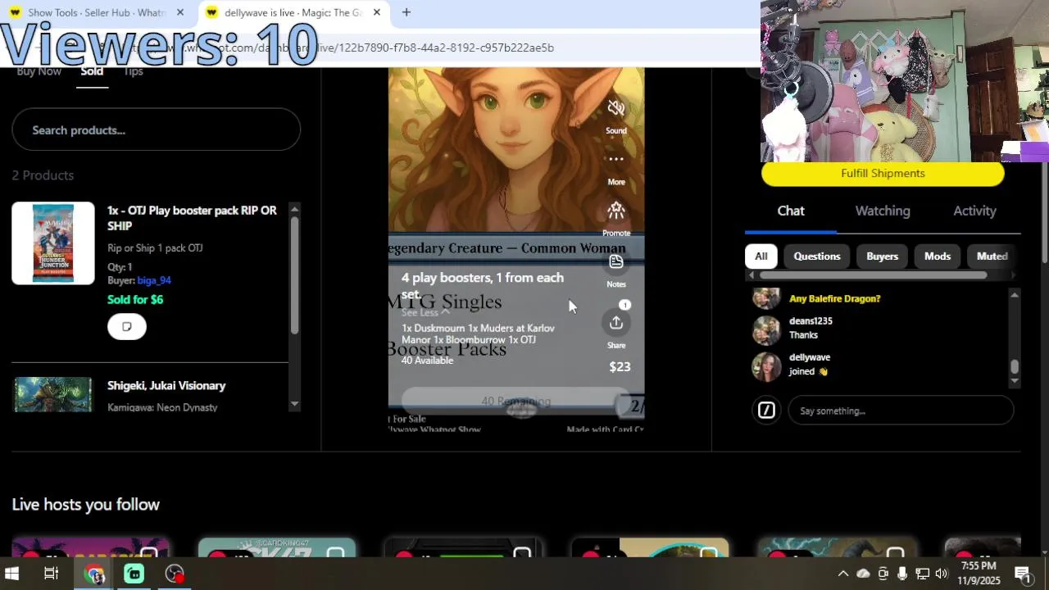Click the Shigeki, Jukai Visionary title
Image resolution: width=1049 pixels, height=590 pixels.
click(x=166, y=385)
